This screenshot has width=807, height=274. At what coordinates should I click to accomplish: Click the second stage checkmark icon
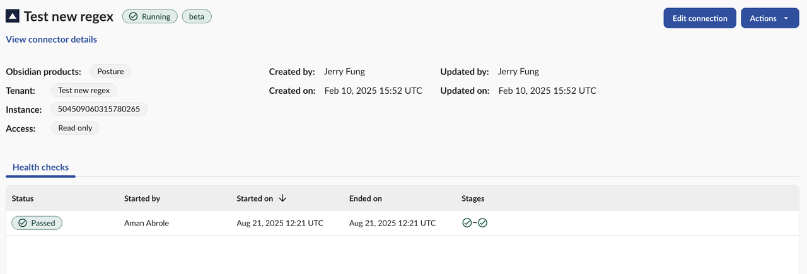point(482,223)
